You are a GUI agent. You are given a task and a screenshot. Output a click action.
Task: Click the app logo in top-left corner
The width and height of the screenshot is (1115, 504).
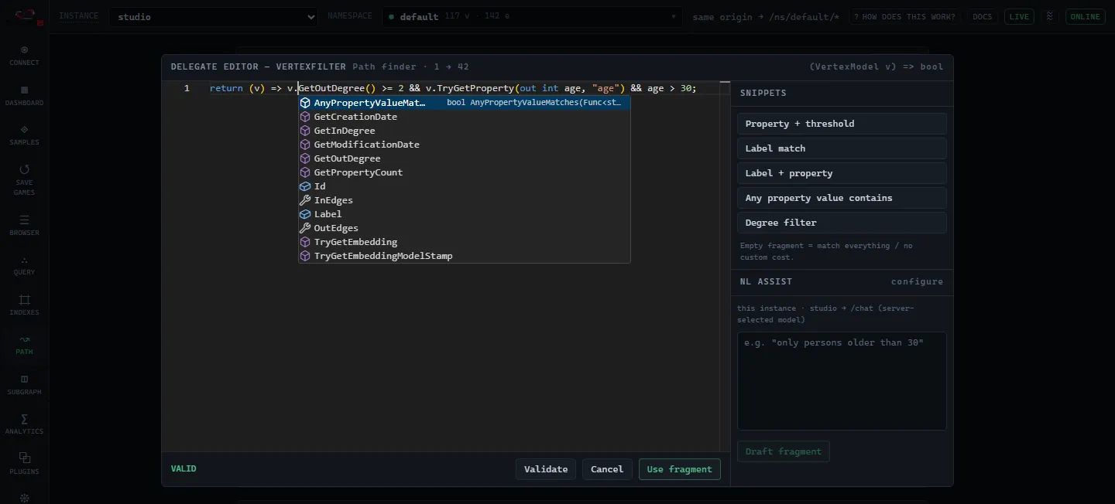pyautogui.click(x=25, y=15)
